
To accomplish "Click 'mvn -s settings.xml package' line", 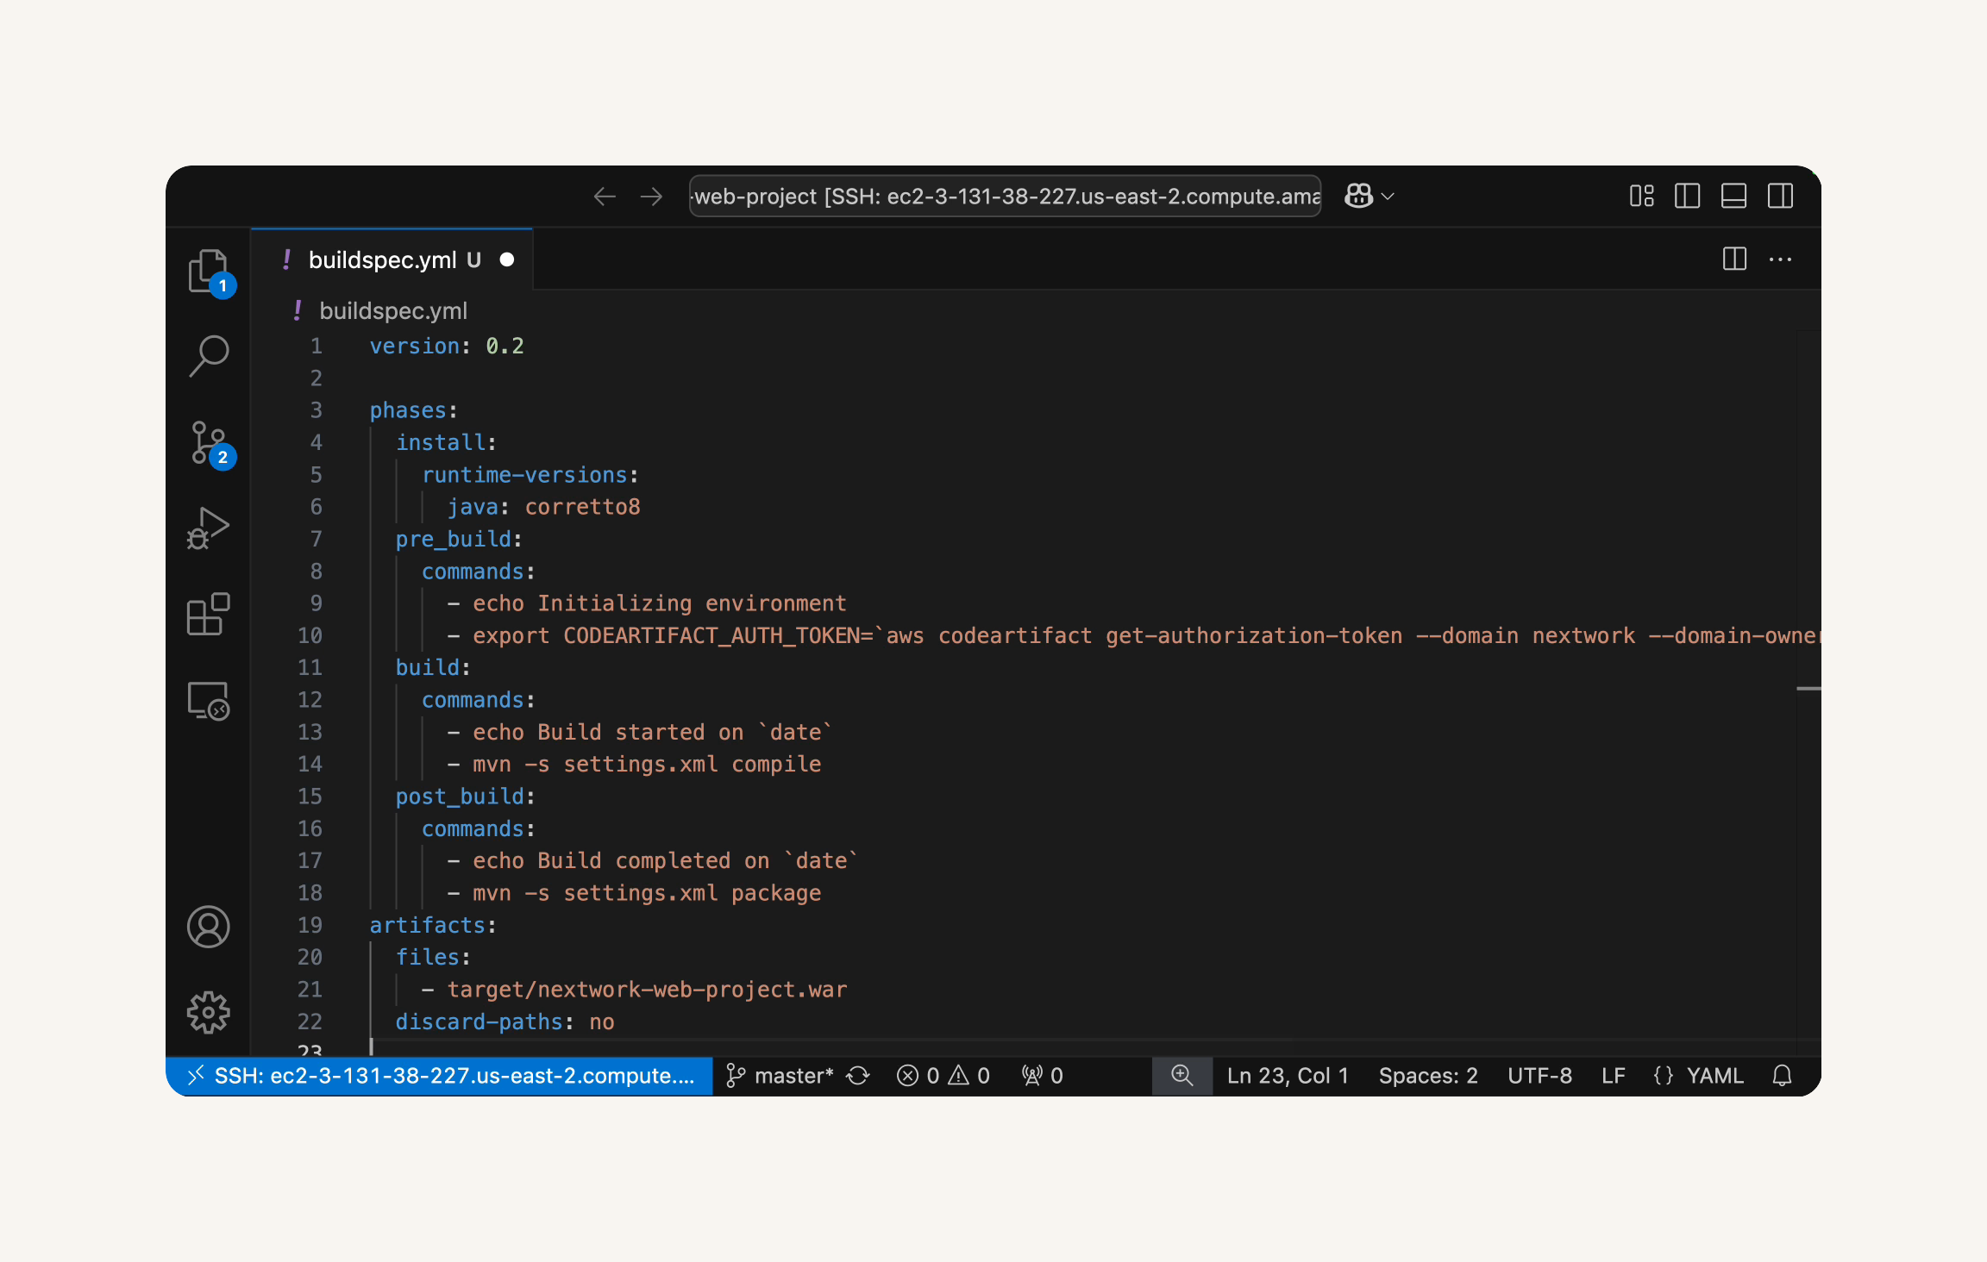I will [647, 893].
